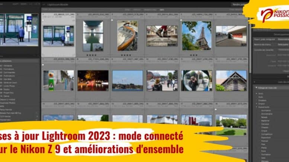Select the wooden gabled house thumbnail
Viewport: 289px width, 162px height.
231,80
